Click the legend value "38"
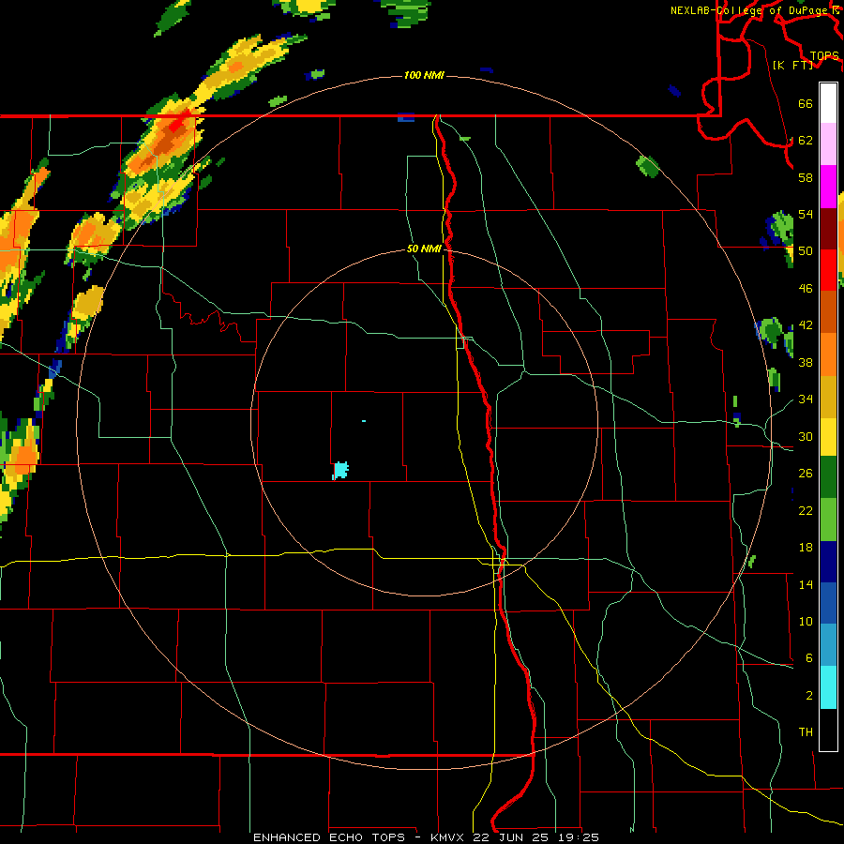The width and height of the screenshot is (844, 844). pos(806,362)
